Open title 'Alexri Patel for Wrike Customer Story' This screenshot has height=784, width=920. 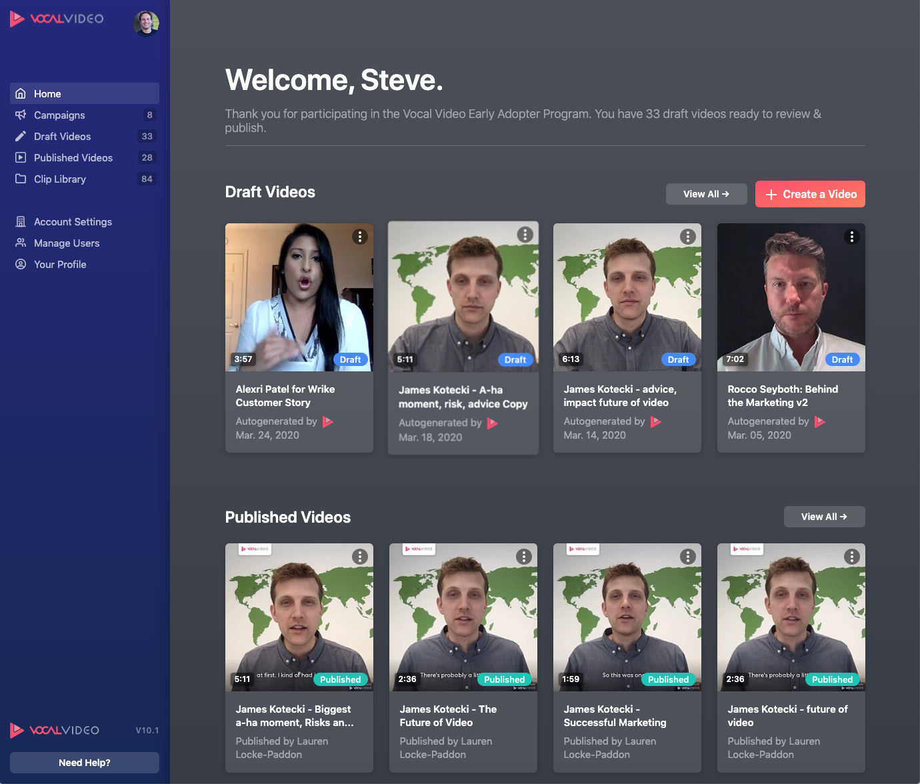[x=285, y=396]
